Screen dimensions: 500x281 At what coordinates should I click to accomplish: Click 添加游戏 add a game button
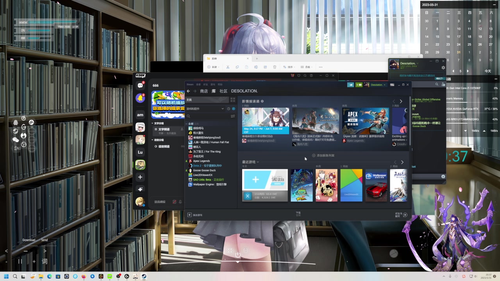tap(195, 215)
